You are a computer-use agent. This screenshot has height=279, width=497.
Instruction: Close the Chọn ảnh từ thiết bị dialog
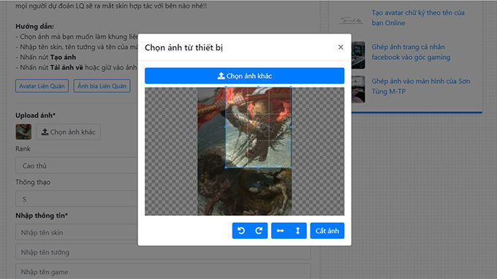coord(341,47)
